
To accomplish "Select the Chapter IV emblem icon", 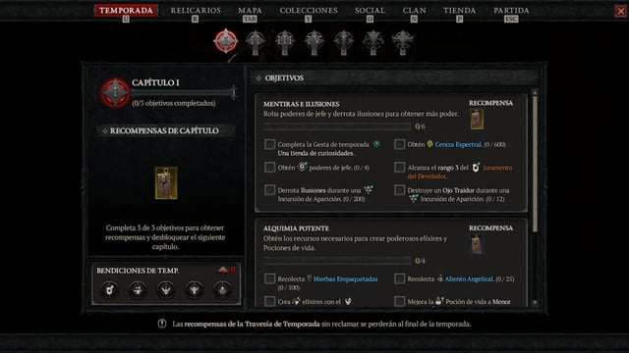I will [314, 42].
